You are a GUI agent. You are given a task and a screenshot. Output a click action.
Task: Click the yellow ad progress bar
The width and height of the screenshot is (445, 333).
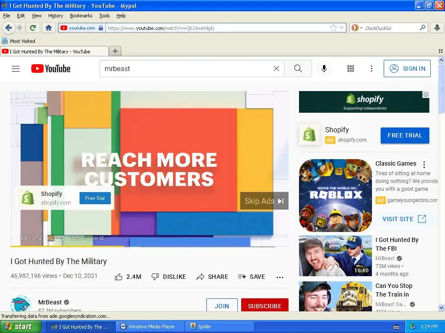tap(67, 246)
